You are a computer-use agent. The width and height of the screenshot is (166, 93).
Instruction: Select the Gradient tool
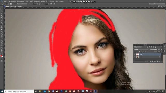point(2,34)
